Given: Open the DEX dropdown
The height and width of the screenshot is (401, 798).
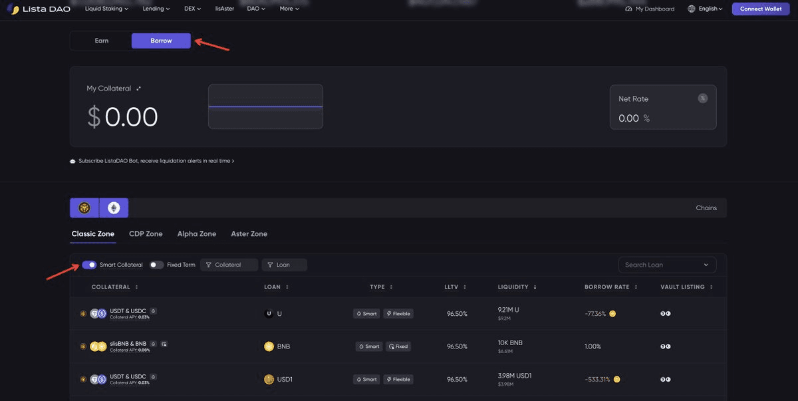Looking at the screenshot, I should tap(192, 9).
